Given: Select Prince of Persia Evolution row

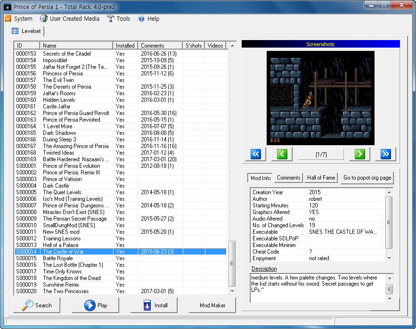Looking at the screenshot, I should 121,166.
